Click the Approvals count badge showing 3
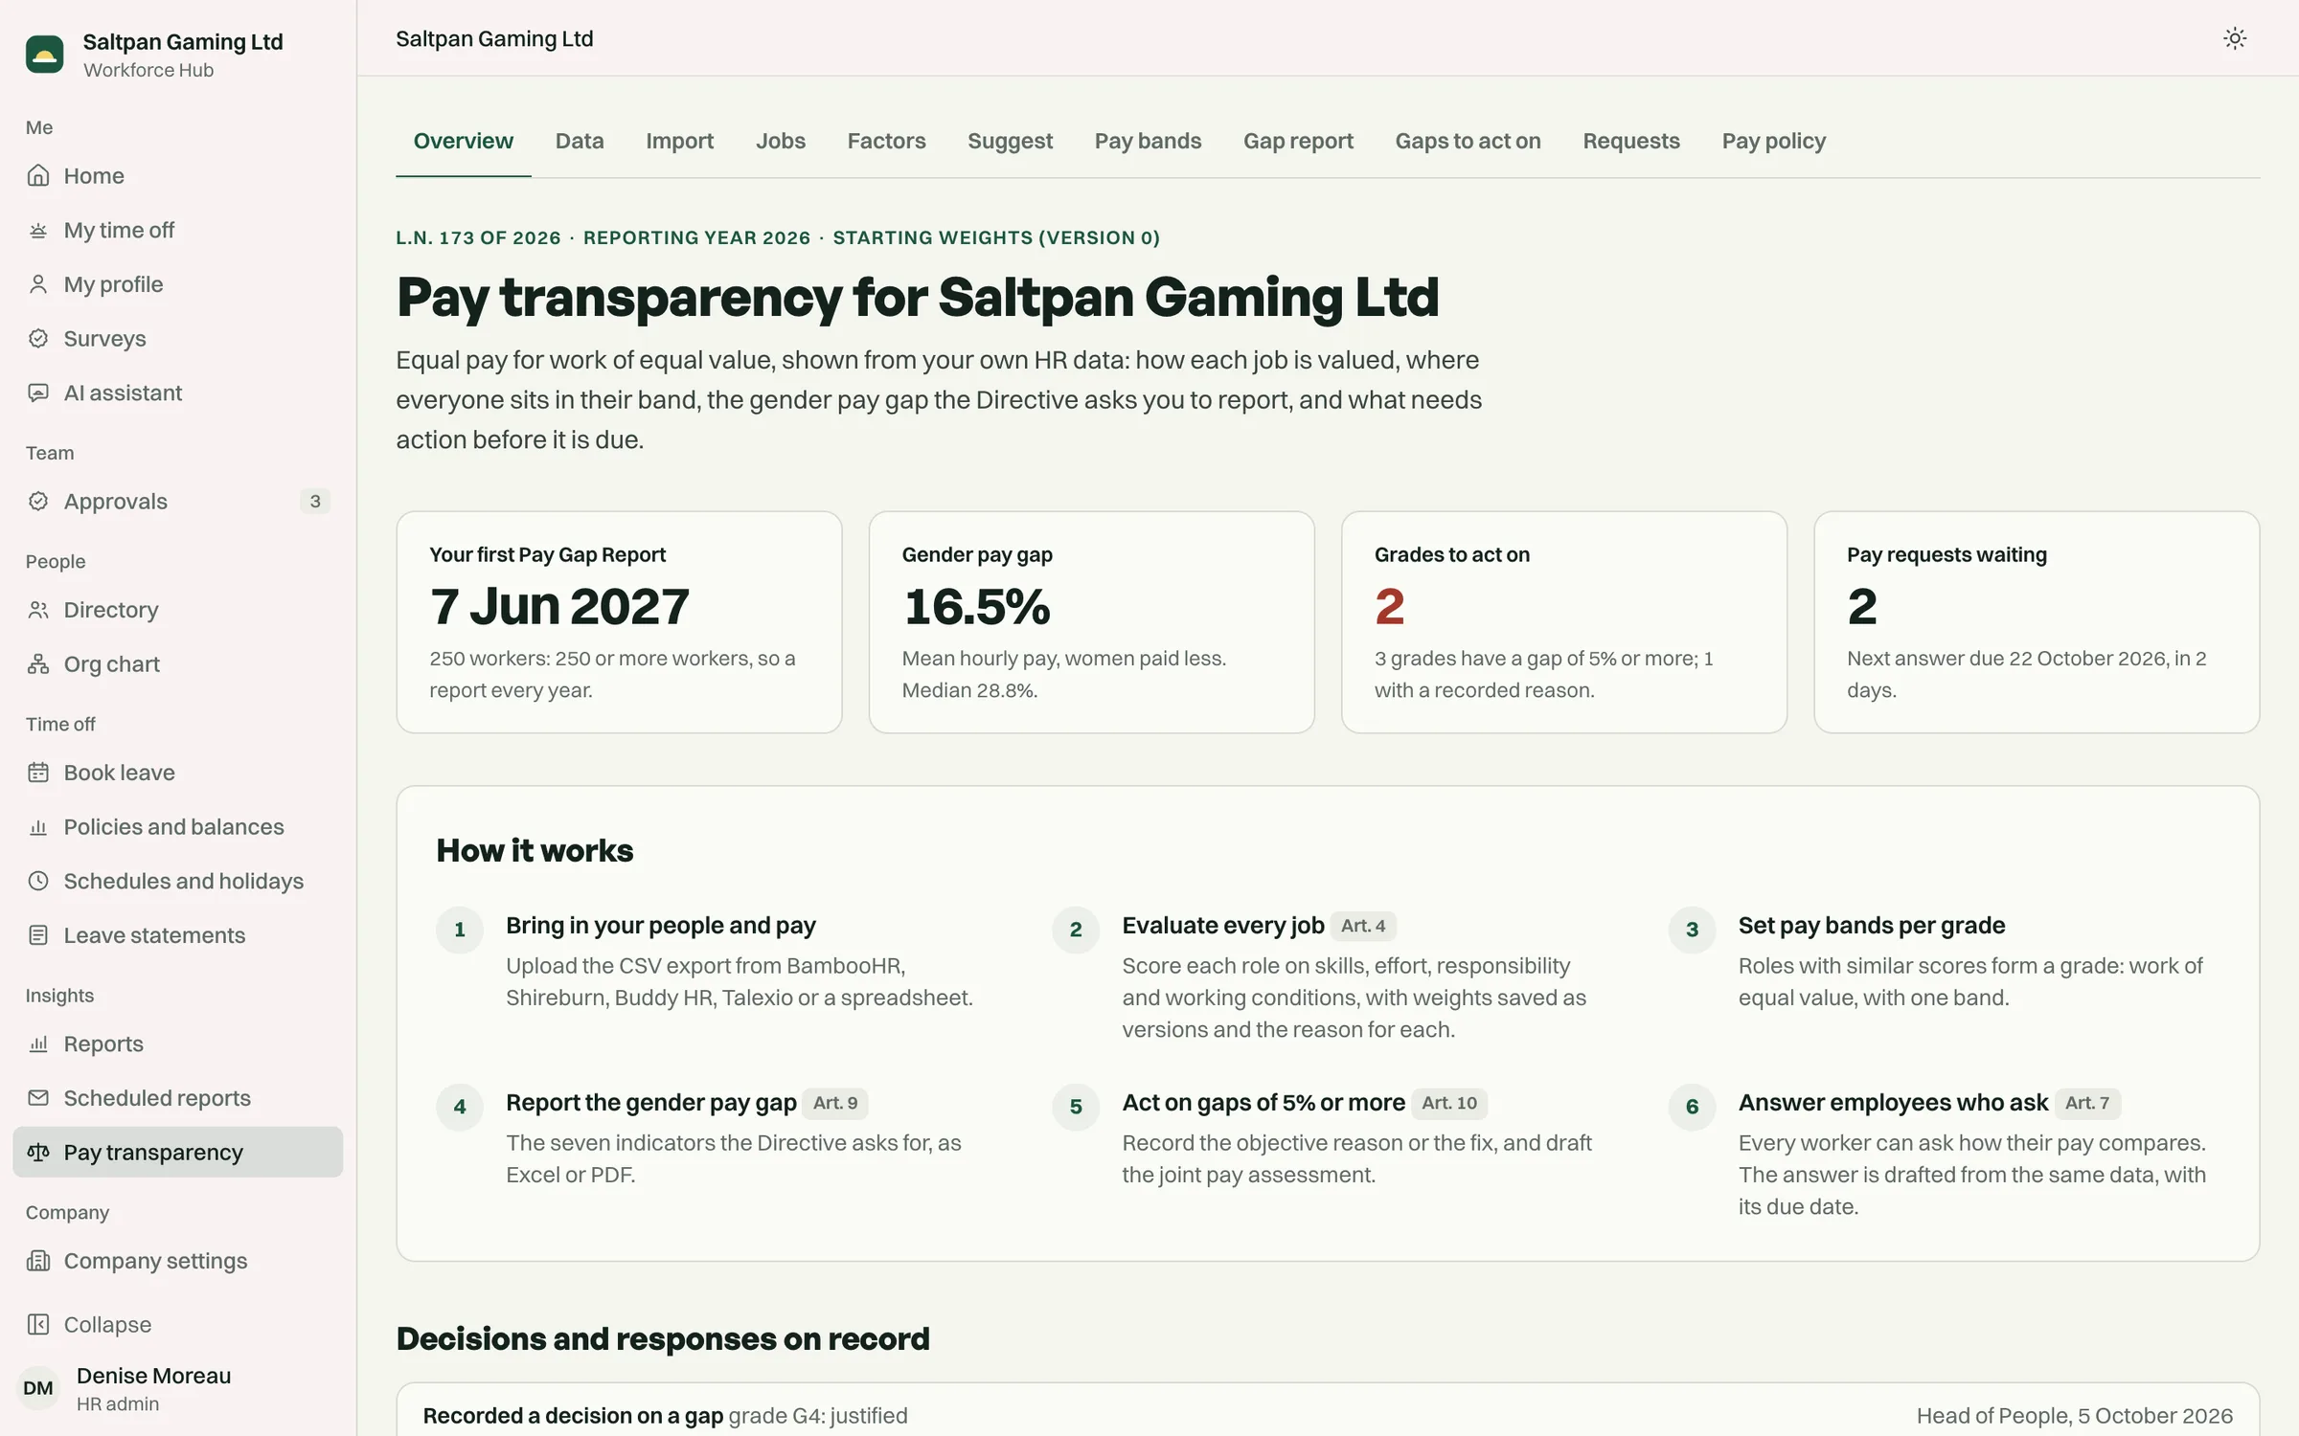This screenshot has height=1436, width=2299. (315, 502)
